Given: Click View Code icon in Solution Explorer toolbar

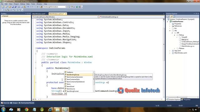Looking at the screenshot, I should click(x=174, y=16).
